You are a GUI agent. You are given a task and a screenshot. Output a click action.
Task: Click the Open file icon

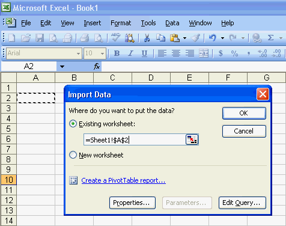pyautogui.click(x=26, y=38)
